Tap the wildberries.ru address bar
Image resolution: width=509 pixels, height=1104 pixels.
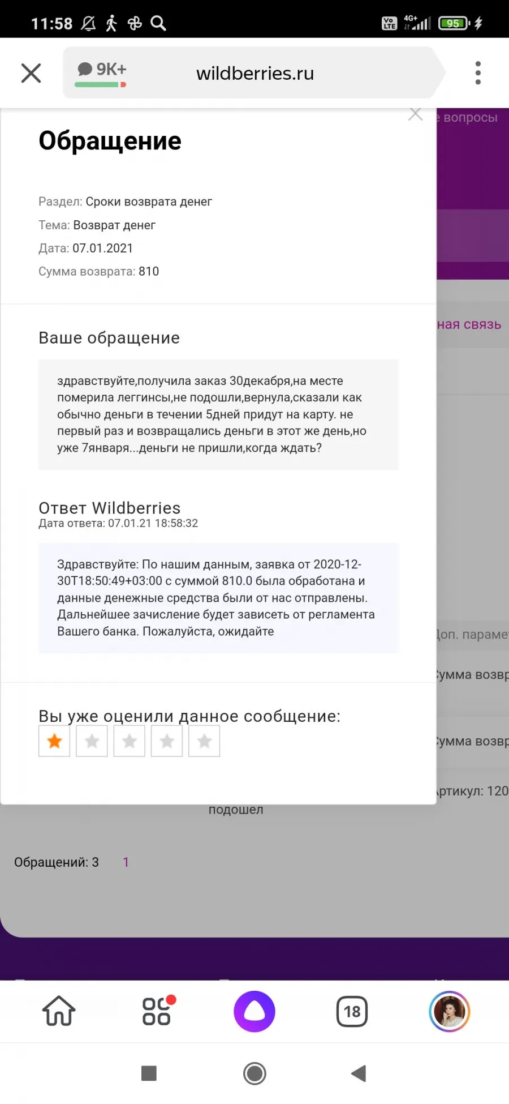pos(255,73)
